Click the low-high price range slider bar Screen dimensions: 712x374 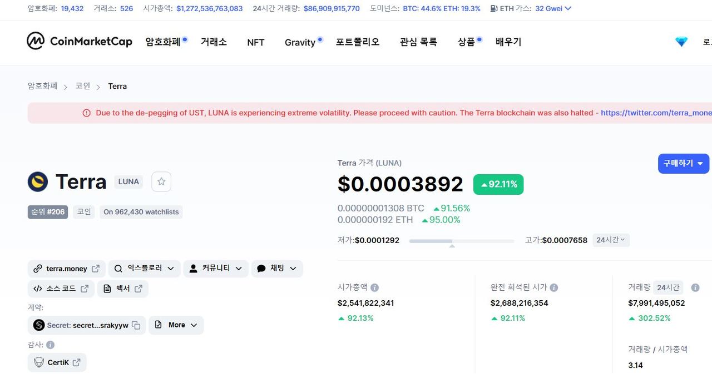click(462, 241)
